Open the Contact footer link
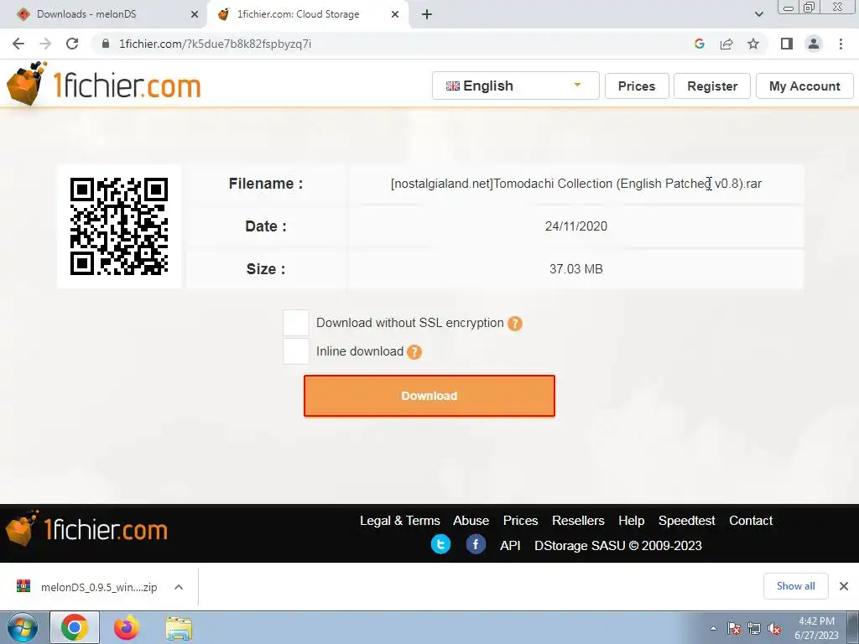Screen dimensions: 859x644 pos(751,521)
